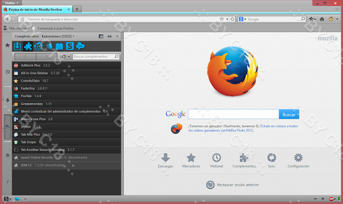Click the Marcadores star on start page

click(191, 158)
